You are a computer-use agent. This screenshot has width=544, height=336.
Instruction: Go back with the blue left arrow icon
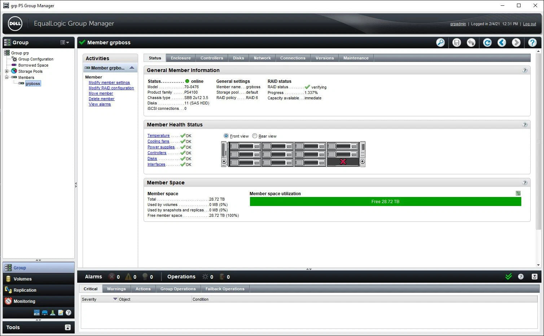click(502, 42)
